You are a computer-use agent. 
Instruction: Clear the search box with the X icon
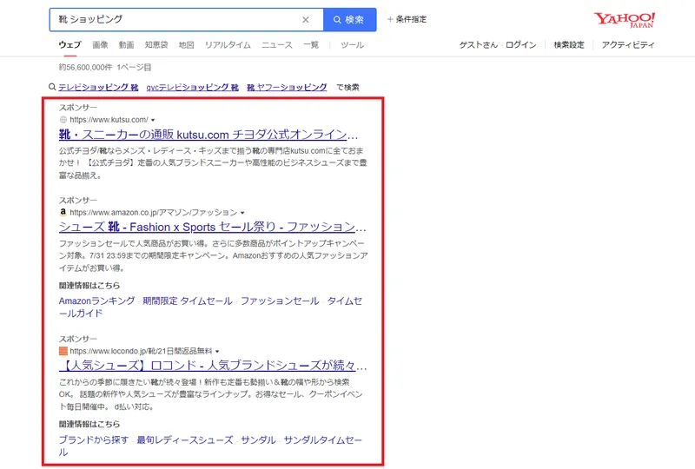(306, 19)
